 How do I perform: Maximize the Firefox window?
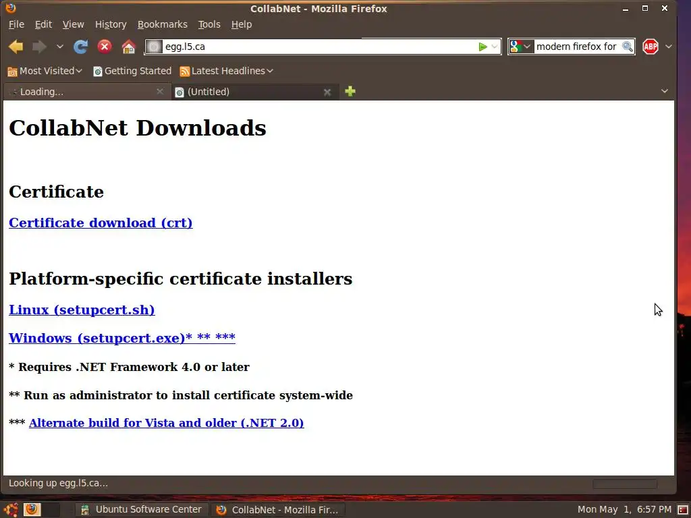644,8
